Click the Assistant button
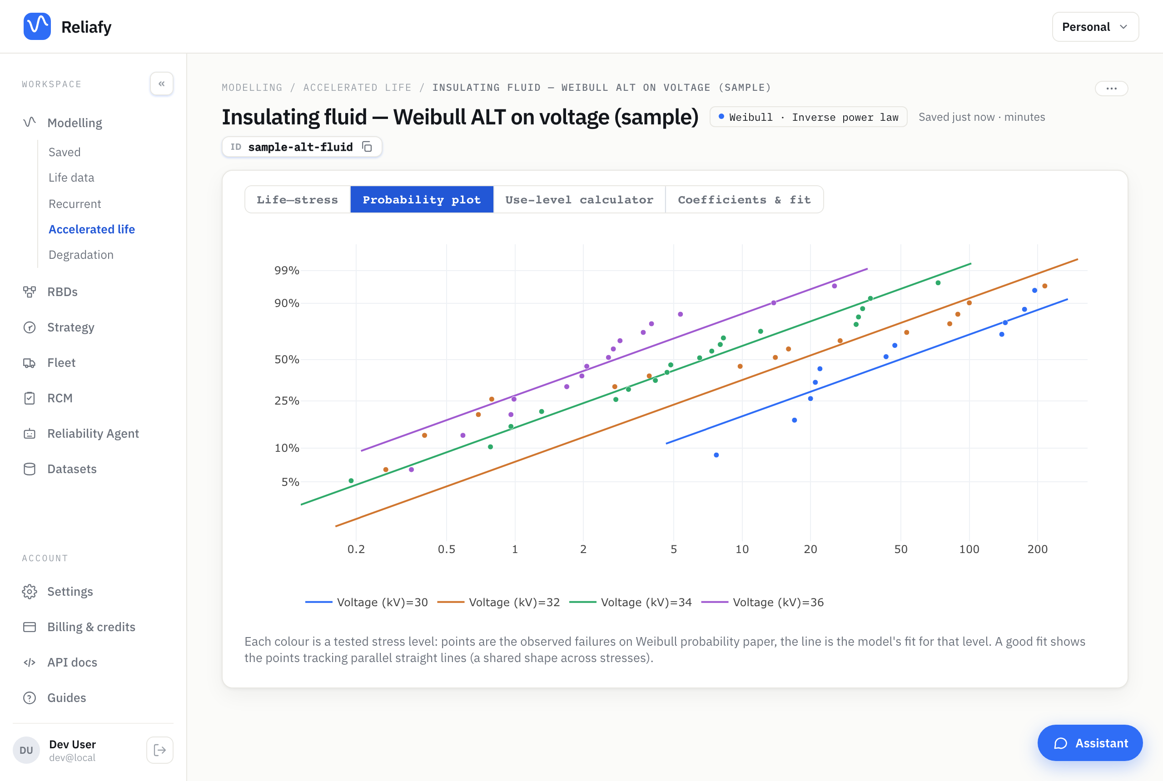The width and height of the screenshot is (1163, 781). 1090,743
